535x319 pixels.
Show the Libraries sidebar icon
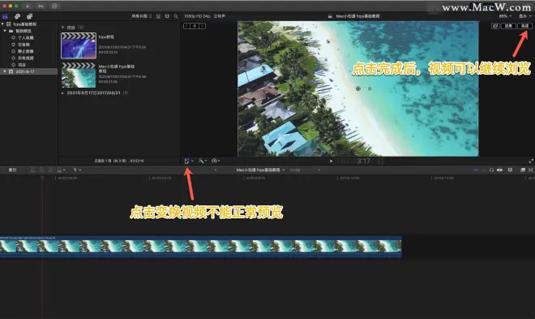pos(5,16)
